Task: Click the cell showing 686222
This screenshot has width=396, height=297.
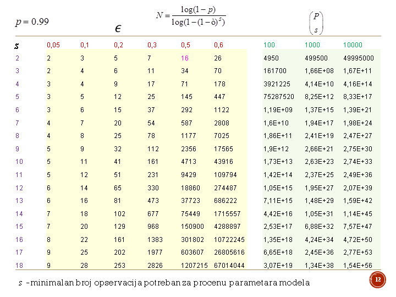Action: click(226, 201)
